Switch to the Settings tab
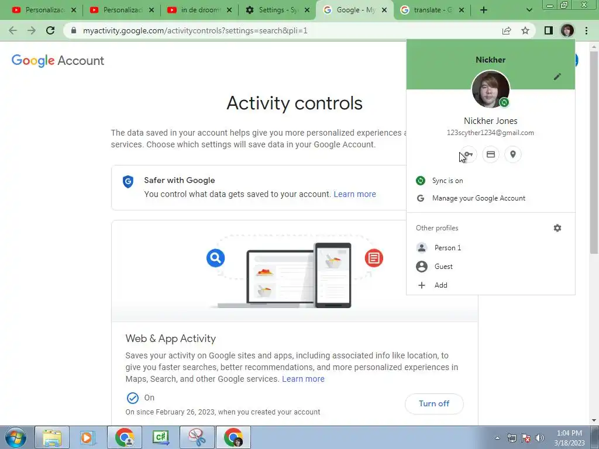This screenshot has height=449, width=599. 277,10
